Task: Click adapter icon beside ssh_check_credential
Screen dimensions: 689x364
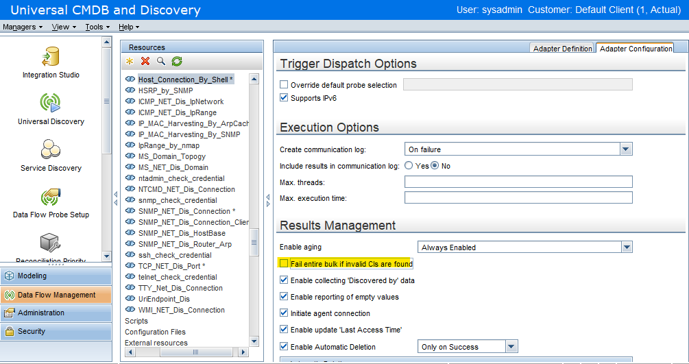Action: [x=130, y=255]
